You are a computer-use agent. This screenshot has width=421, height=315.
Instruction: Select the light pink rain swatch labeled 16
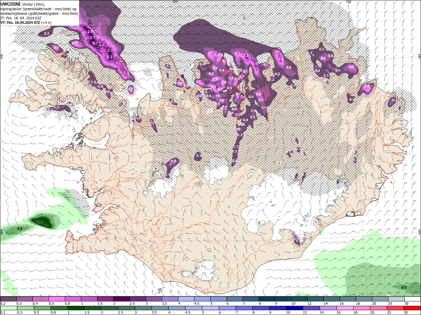click(345, 308)
